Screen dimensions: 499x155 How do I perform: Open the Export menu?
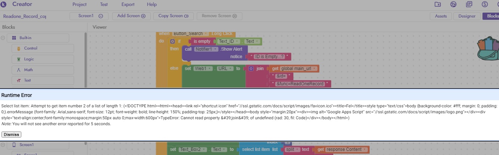click(x=128, y=4)
